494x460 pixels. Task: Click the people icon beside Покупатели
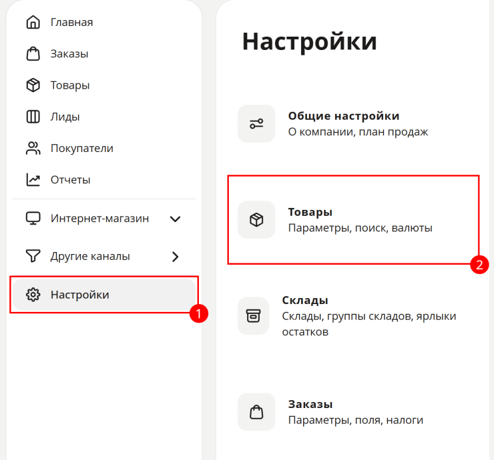pos(33,148)
